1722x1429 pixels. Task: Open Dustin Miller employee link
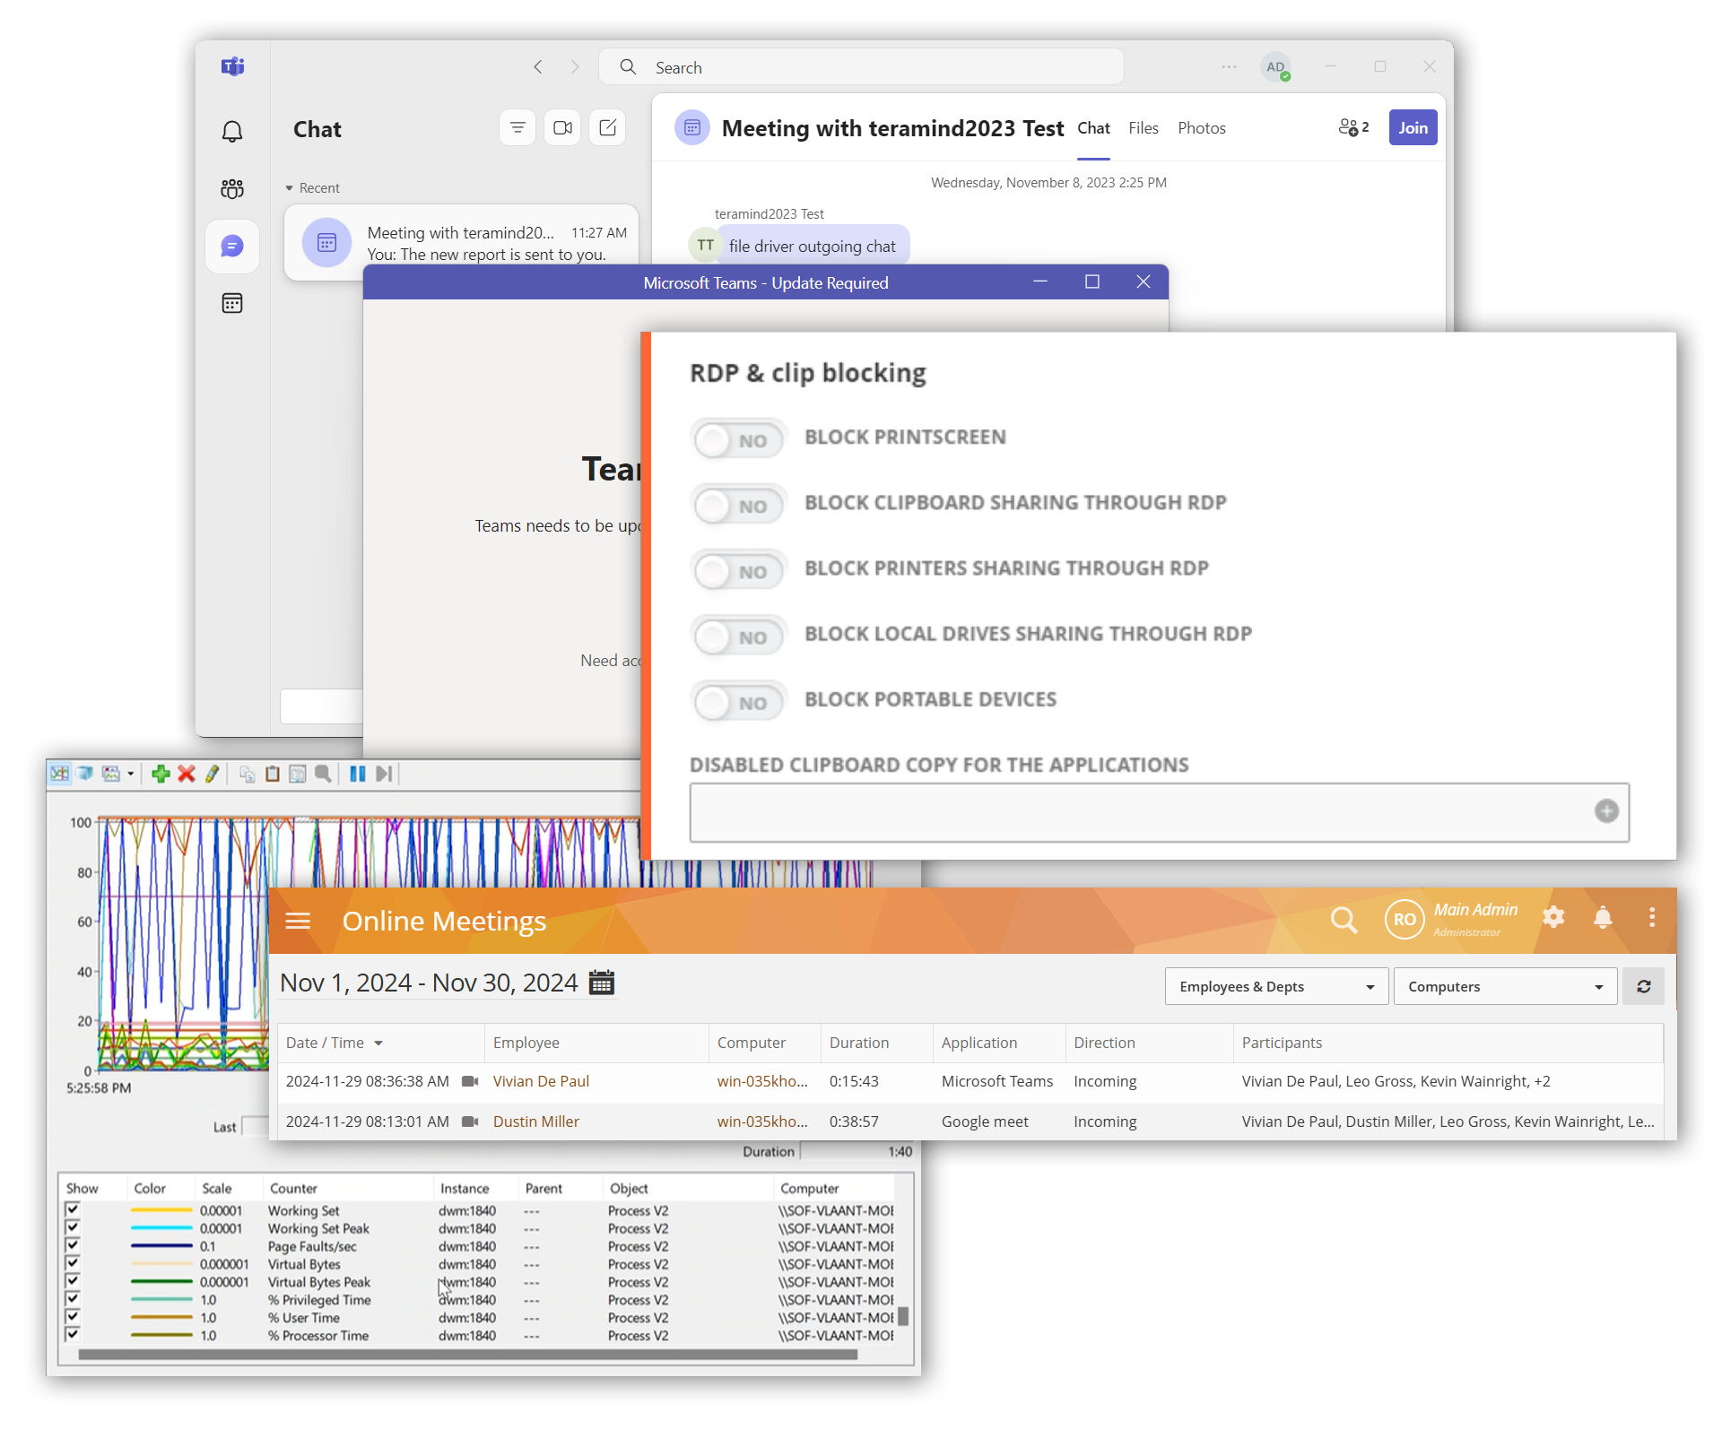(536, 1122)
